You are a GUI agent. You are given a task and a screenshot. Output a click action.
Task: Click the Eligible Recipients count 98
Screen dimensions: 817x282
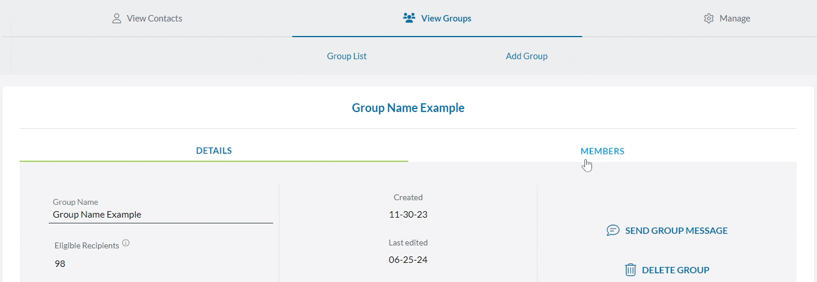click(60, 264)
